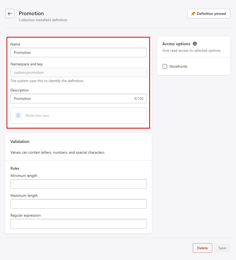Viewport: 236px width, 260px height.
Task: Click the Multi-line text type icon
Action: [x=18, y=115]
